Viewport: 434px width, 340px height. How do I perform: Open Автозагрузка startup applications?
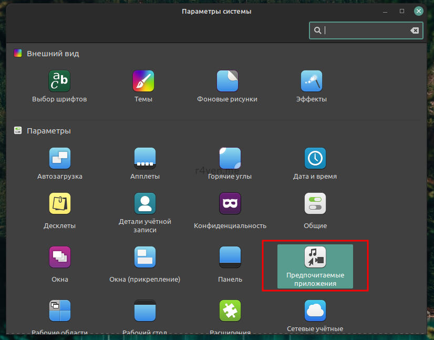pyautogui.click(x=59, y=159)
